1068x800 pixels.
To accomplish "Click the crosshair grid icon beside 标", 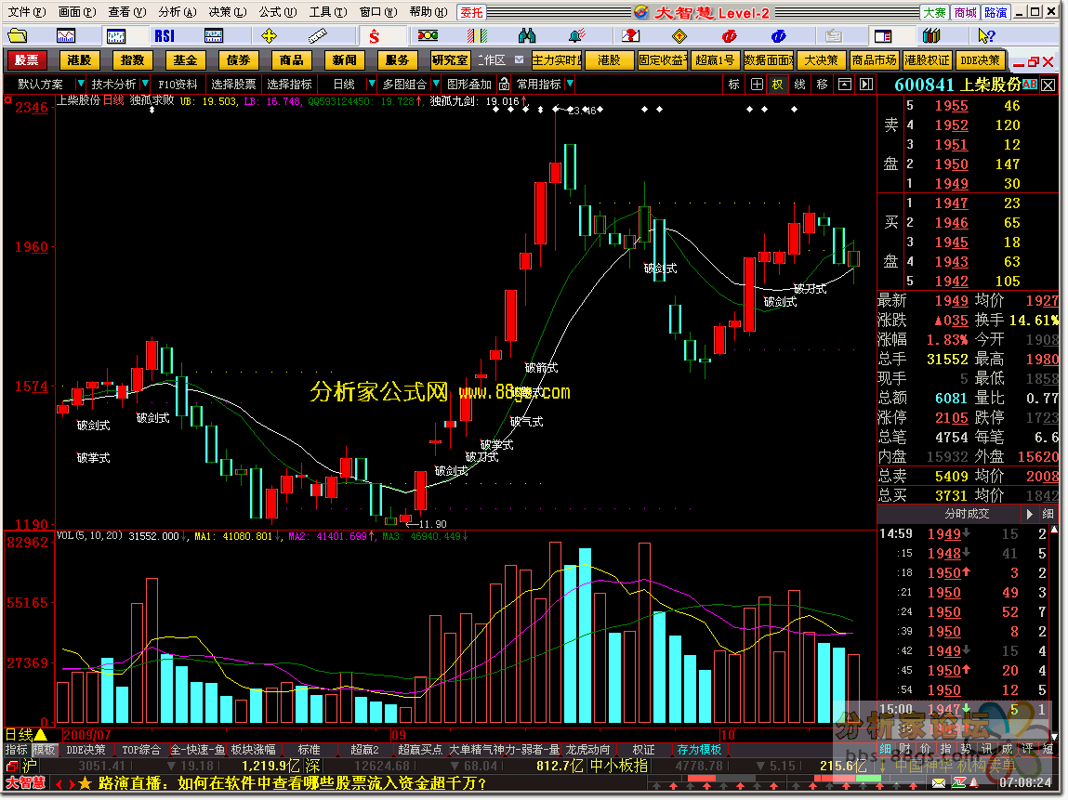I will pos(757,85).
